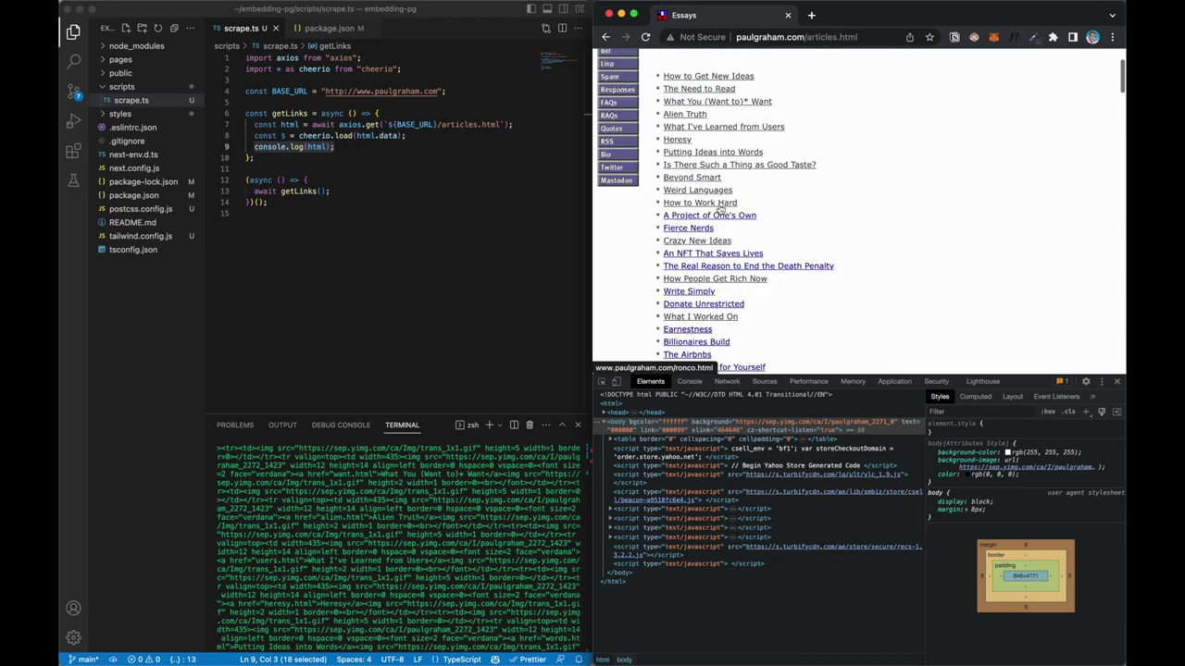Image resolution: width=1185 pixels, height=666 pixels.
Task: Open the 'How to Get New Ideas' essay link
Action: (x=708, y=76)
